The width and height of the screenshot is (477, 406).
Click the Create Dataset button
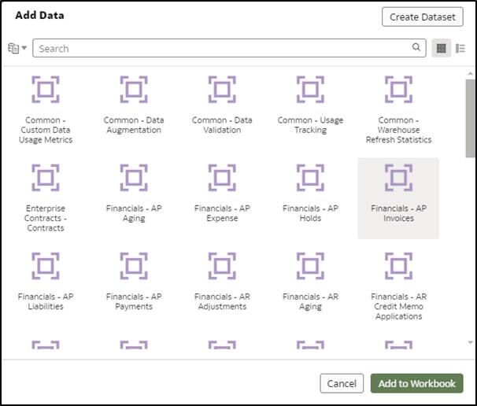click(x=422, y=17)
